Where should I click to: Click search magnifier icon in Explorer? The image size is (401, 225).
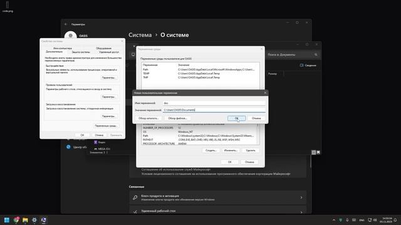(x=316, y=54)
